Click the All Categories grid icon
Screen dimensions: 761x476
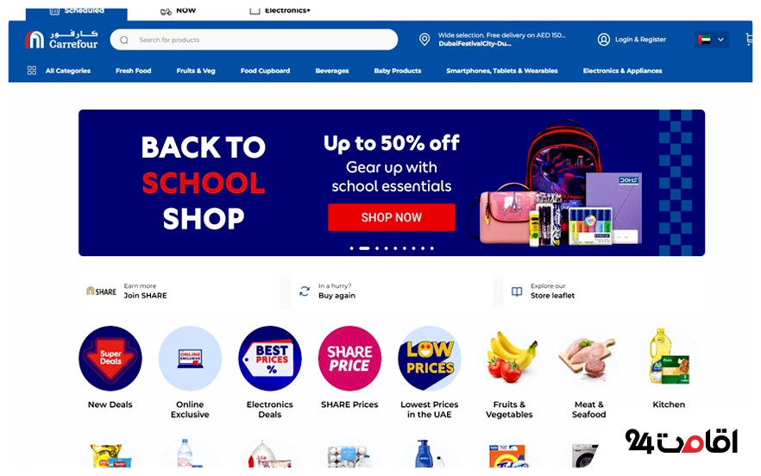coord(32,71)
